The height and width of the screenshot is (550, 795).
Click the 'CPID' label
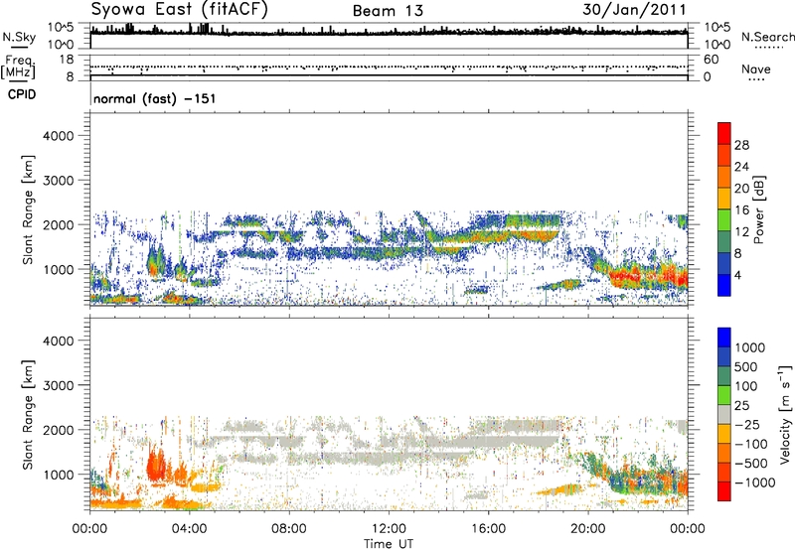pyautogui.click(x=22, y=94)
